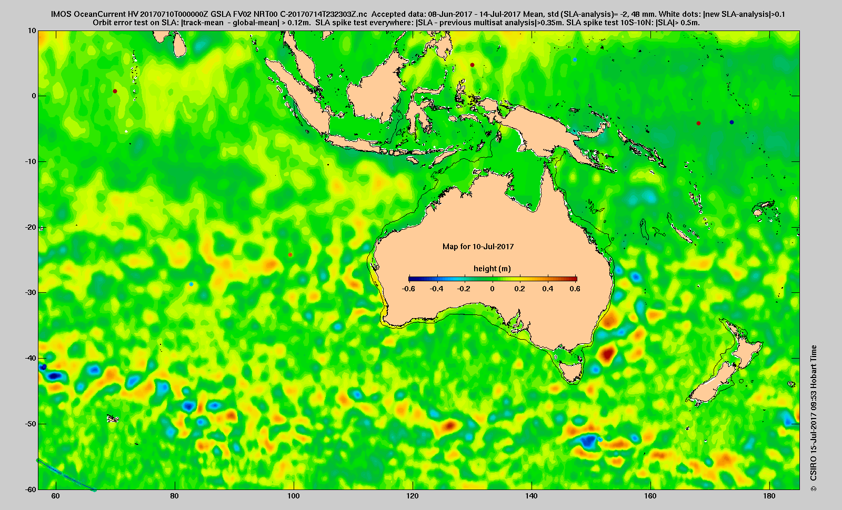842x510 pixels.
Task: Click the IMOS OceanCurrent title line
Action: pyautogui.click(x=418, y=14)
